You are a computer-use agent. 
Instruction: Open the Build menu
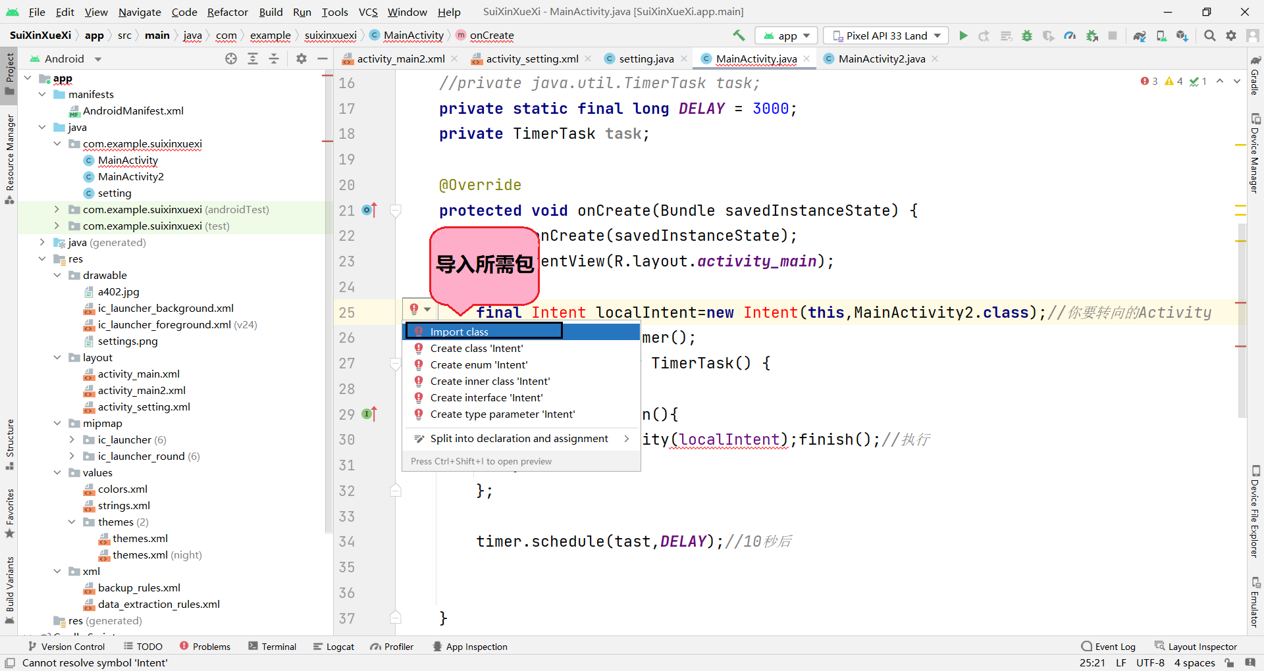271,12
